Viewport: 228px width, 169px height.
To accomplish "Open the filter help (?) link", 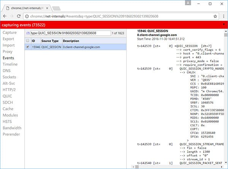I will [28, 33].
